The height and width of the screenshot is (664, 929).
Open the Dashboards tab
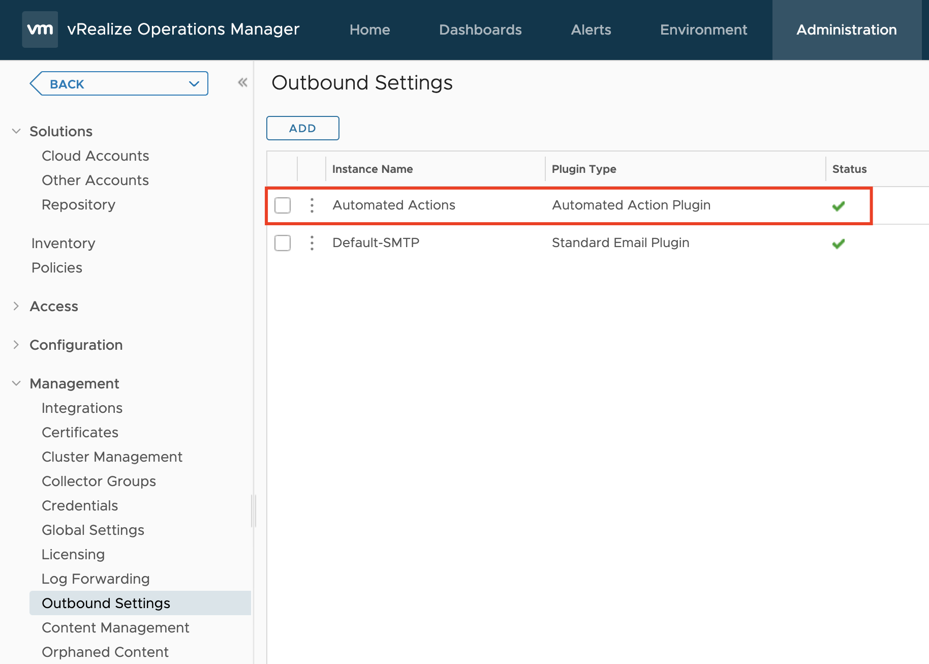[480, 29]
